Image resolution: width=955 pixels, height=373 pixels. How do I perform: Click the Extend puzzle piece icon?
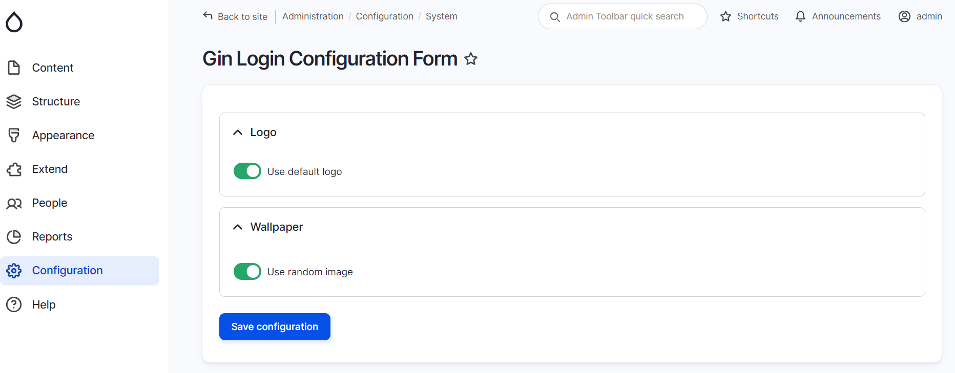tap(14, 169)
